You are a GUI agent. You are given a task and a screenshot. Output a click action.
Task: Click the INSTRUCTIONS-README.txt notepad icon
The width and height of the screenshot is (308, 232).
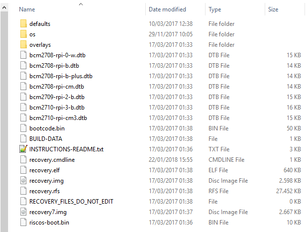coord(23,149)
